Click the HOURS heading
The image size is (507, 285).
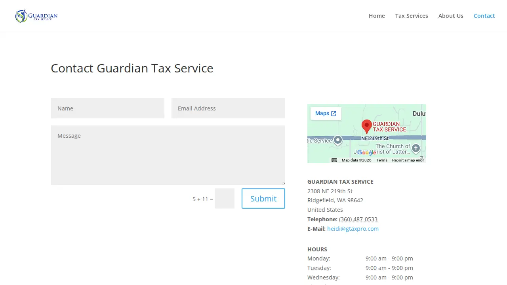coord(317,249)
